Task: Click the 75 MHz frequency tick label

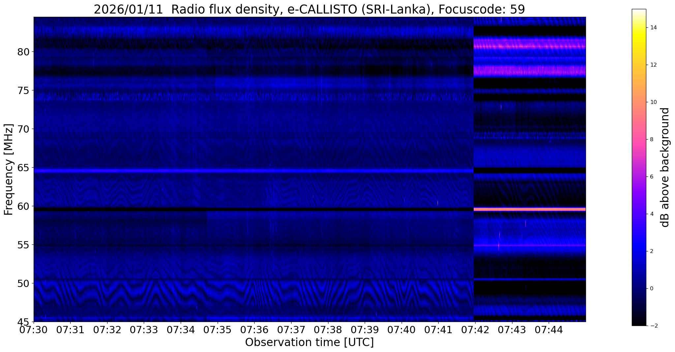Action: 23,90
